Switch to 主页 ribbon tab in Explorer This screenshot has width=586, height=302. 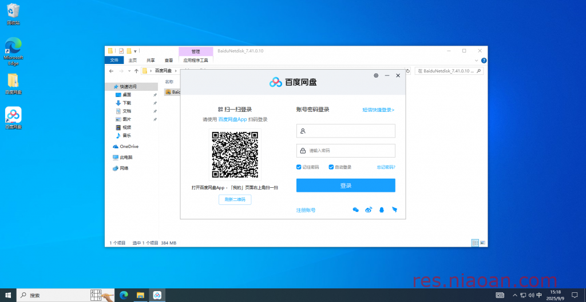(133, 60)
